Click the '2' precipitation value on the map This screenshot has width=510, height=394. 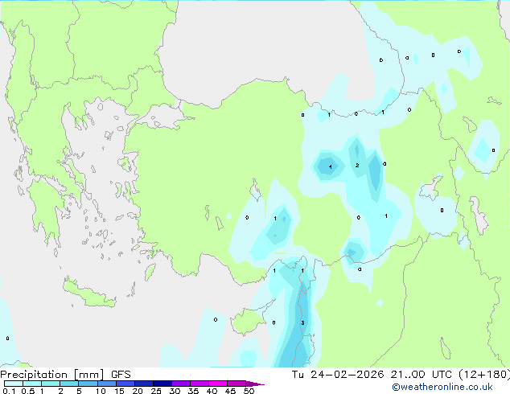(357, 165)
